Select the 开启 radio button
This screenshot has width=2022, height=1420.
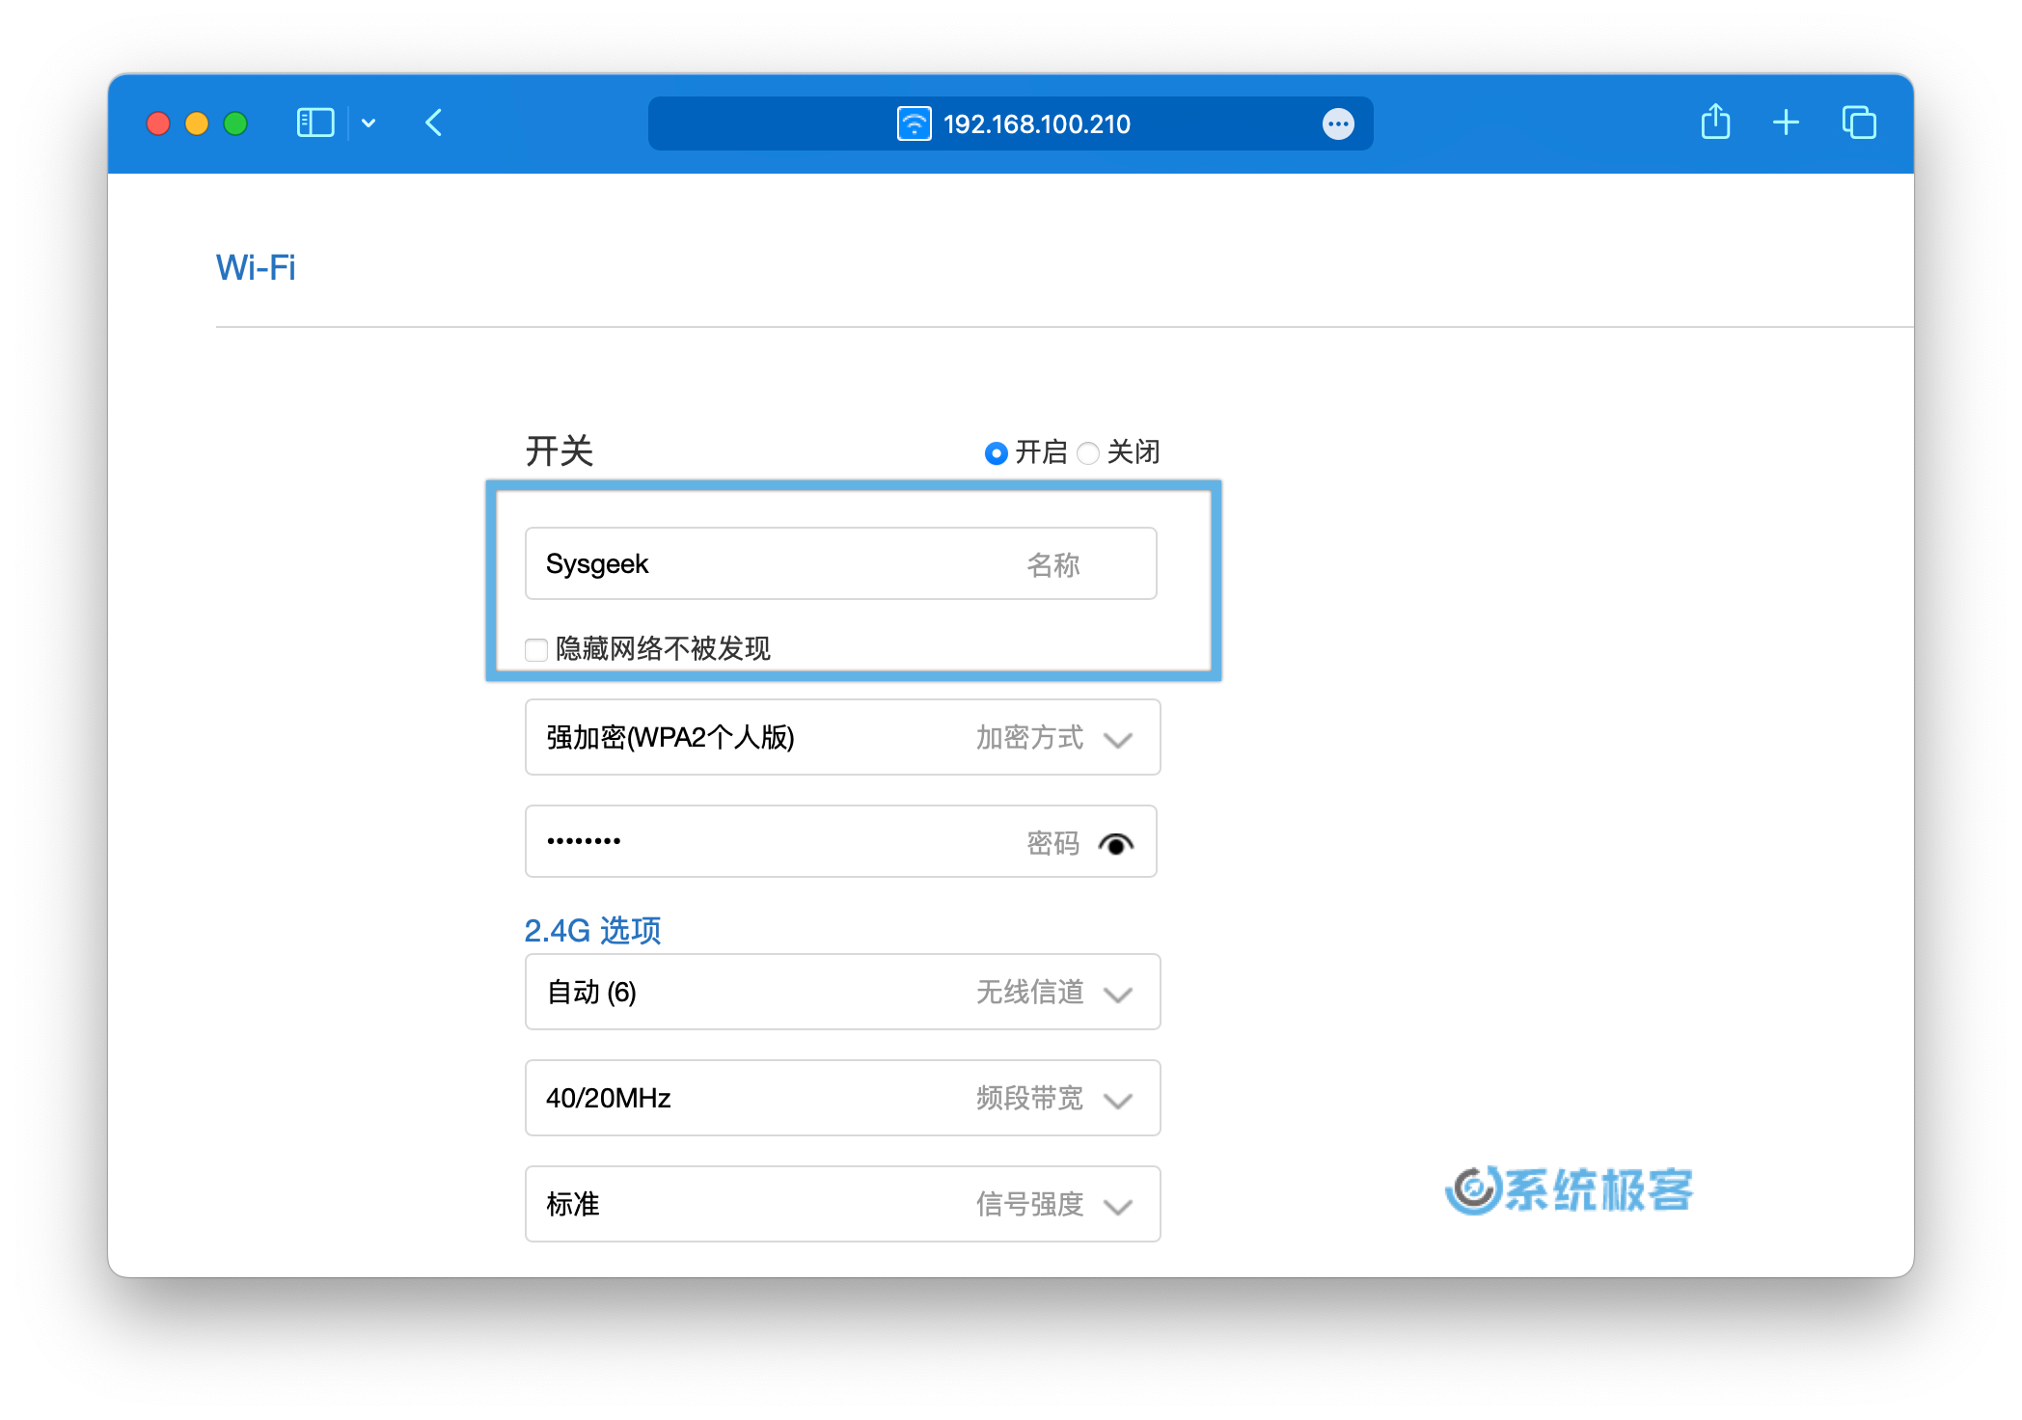click(x=996, y=452)
